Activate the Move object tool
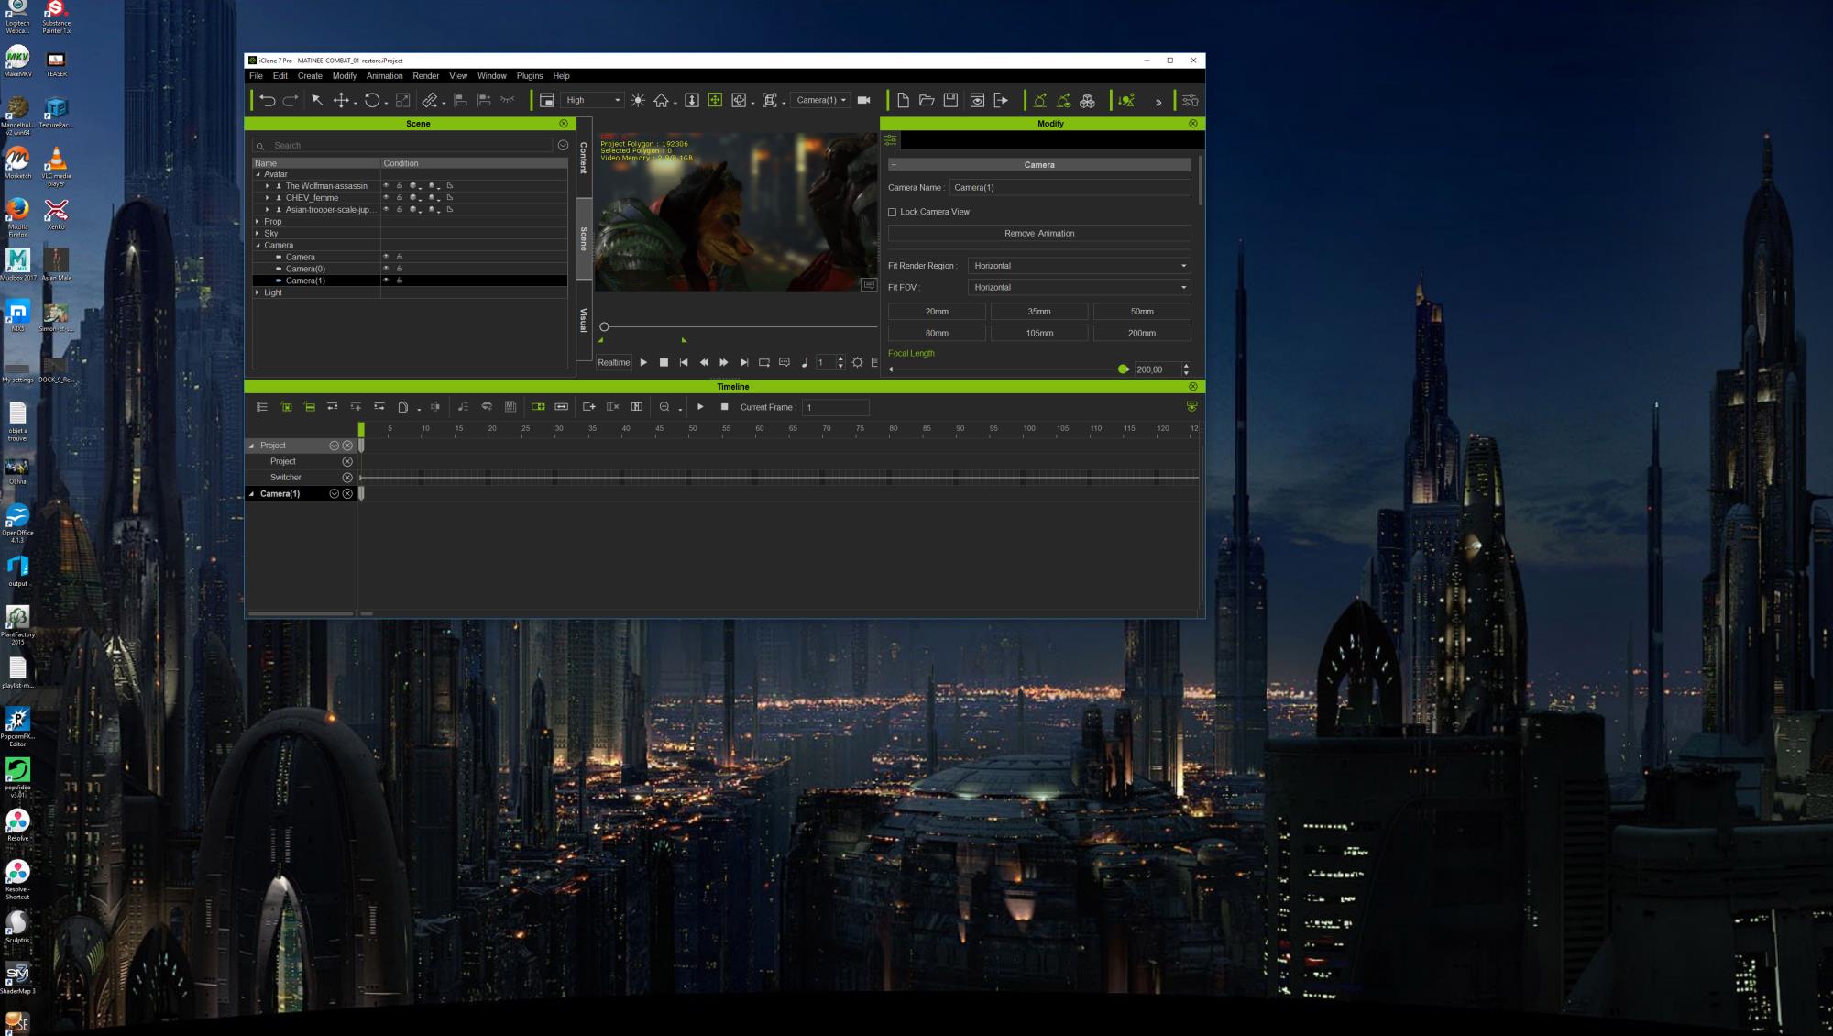 point(341,101)
